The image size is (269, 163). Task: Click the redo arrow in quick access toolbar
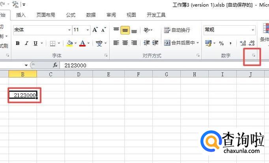[x=2, y=4]
